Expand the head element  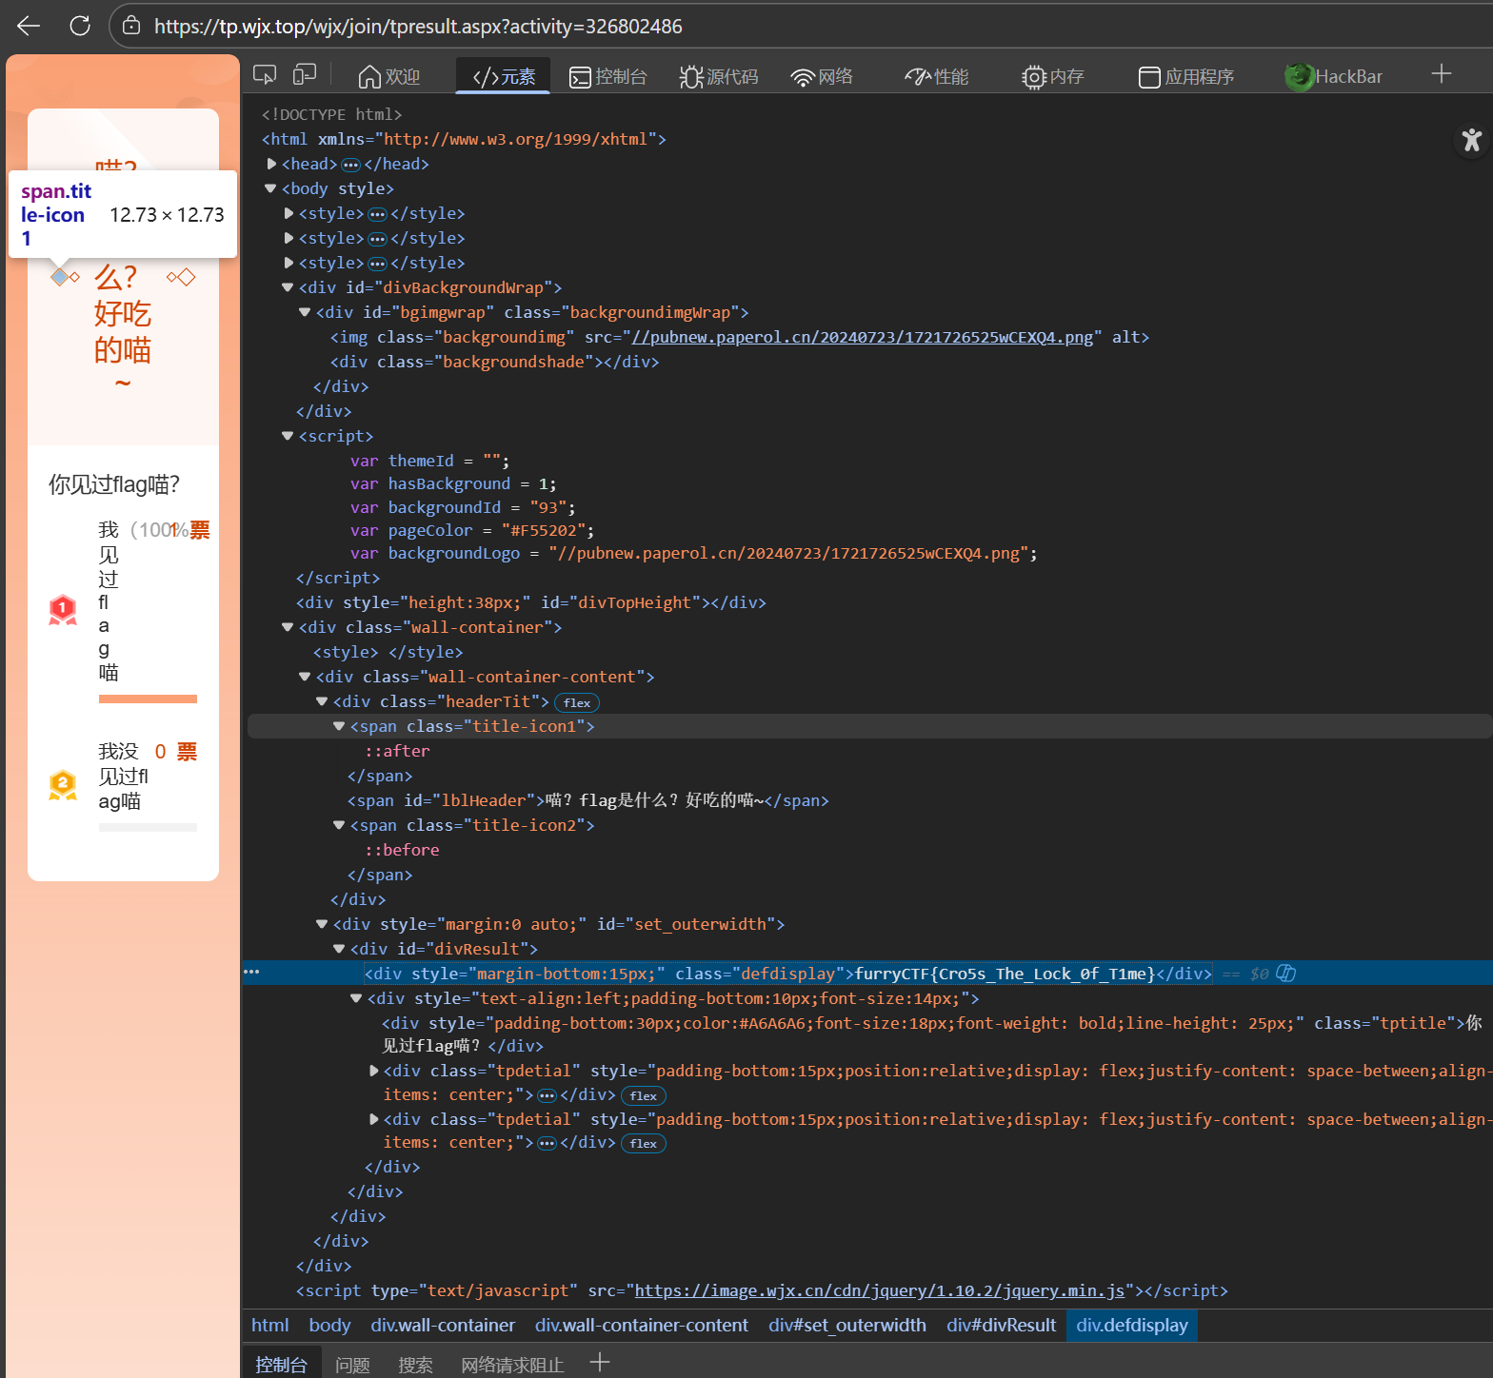click(272, 164)
